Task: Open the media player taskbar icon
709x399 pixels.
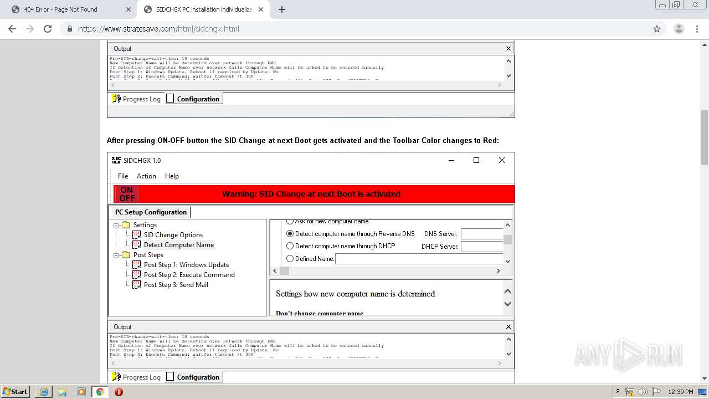Action: (x=81, y=392)
